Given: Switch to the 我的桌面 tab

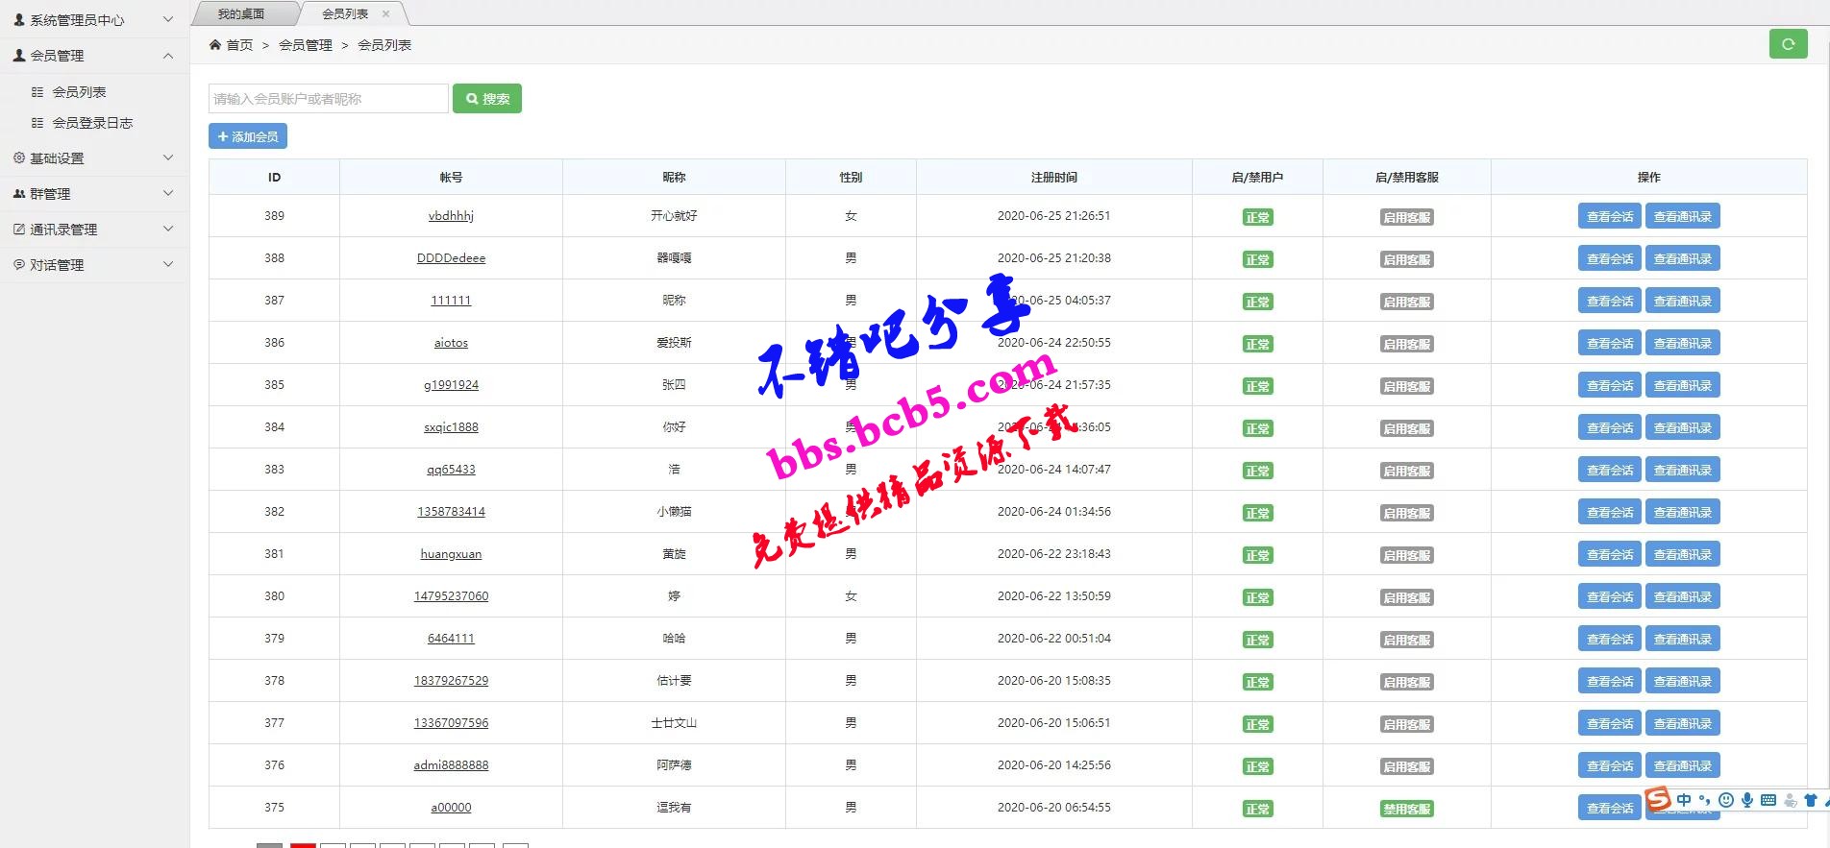Looking at the screenshot, I should click(x=241, y=13).
